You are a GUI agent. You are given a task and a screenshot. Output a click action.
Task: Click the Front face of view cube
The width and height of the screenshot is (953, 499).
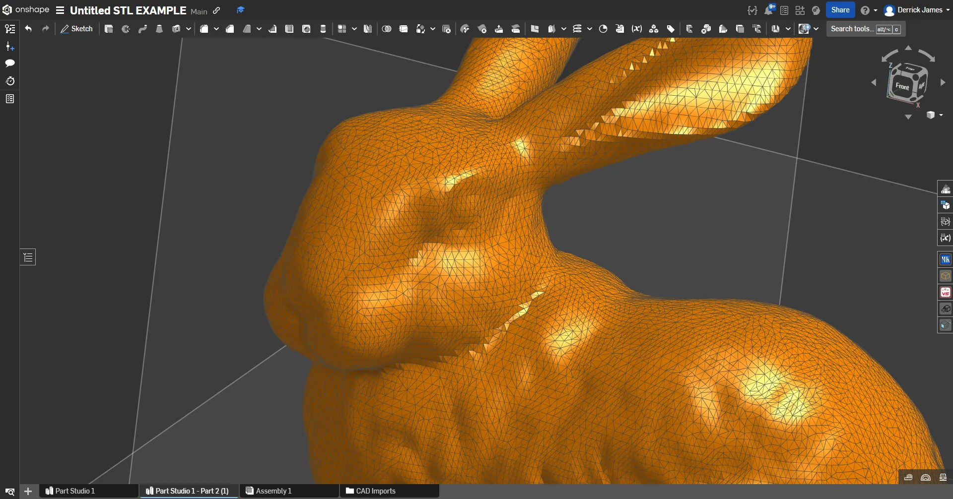click(x=902, y=86)
